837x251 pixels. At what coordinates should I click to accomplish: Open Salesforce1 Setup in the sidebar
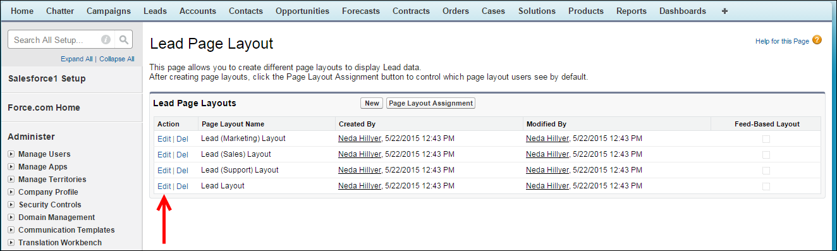point(47,78)
